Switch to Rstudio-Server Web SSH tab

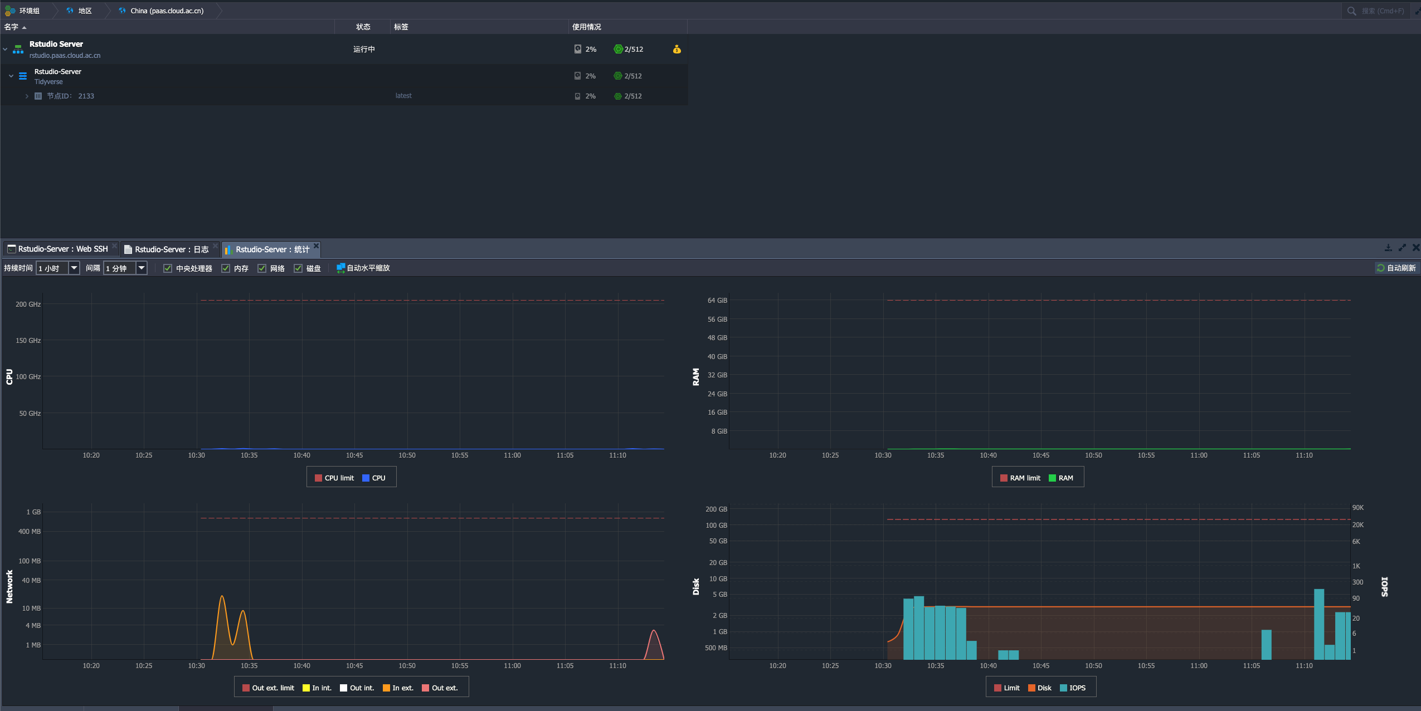(x=62, y=249)
